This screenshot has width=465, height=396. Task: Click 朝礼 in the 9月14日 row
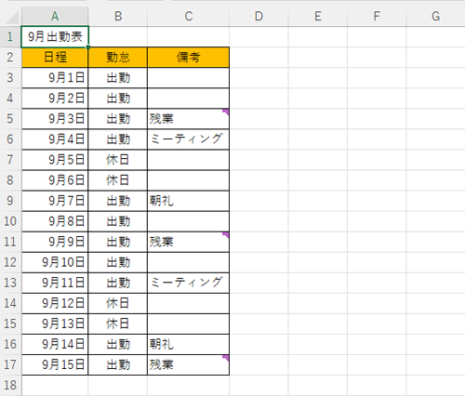(189, 344)
